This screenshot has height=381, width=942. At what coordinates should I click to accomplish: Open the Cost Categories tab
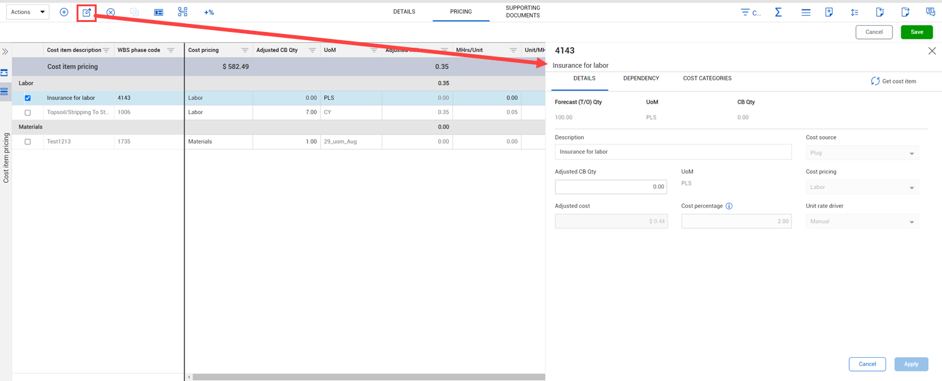pos(707,78)
